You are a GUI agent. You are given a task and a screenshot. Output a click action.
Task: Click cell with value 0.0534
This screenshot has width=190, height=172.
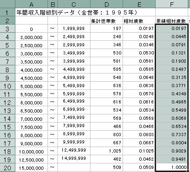click(139, 110)
